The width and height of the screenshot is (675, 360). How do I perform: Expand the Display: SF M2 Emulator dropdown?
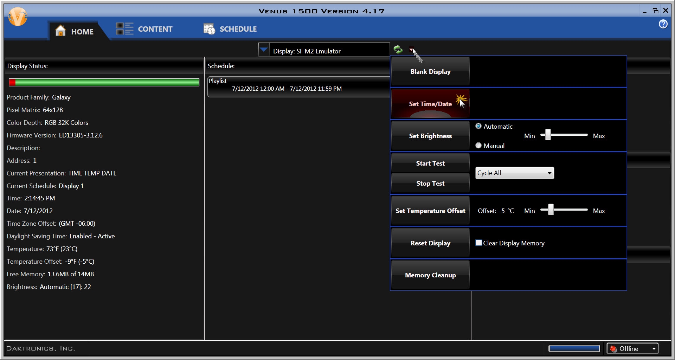[x=264, y=50]
